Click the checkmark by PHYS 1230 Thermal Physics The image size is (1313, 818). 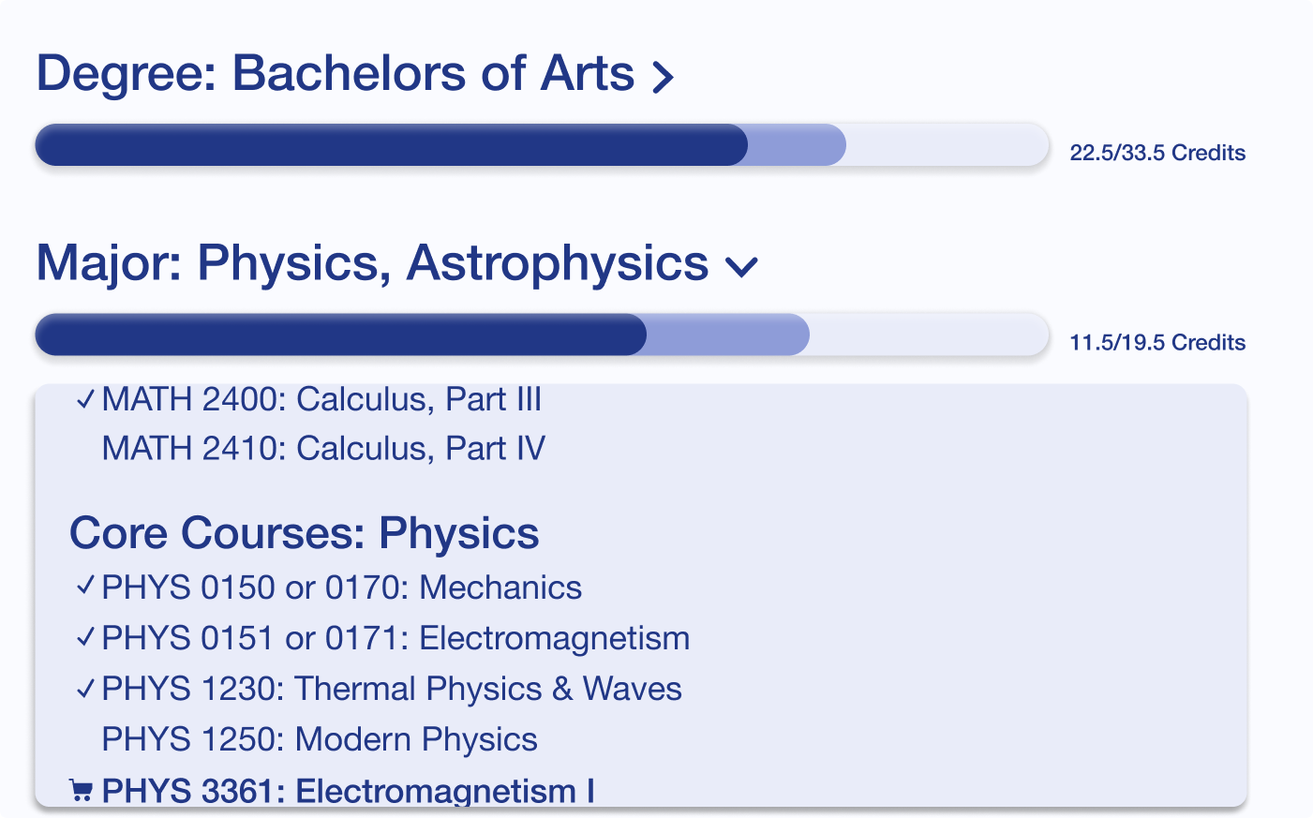(85, 689)
